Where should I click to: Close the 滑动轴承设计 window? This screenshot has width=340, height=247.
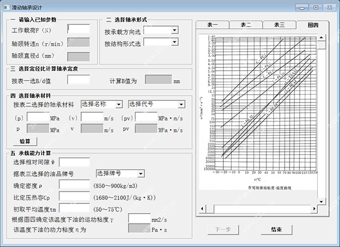[x=330, y=8]
